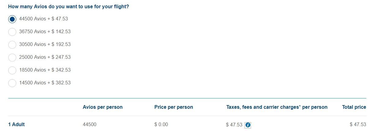Click the info icon beside taxes amount
Viewport: 370px width, 131px height.
point(248,125)
